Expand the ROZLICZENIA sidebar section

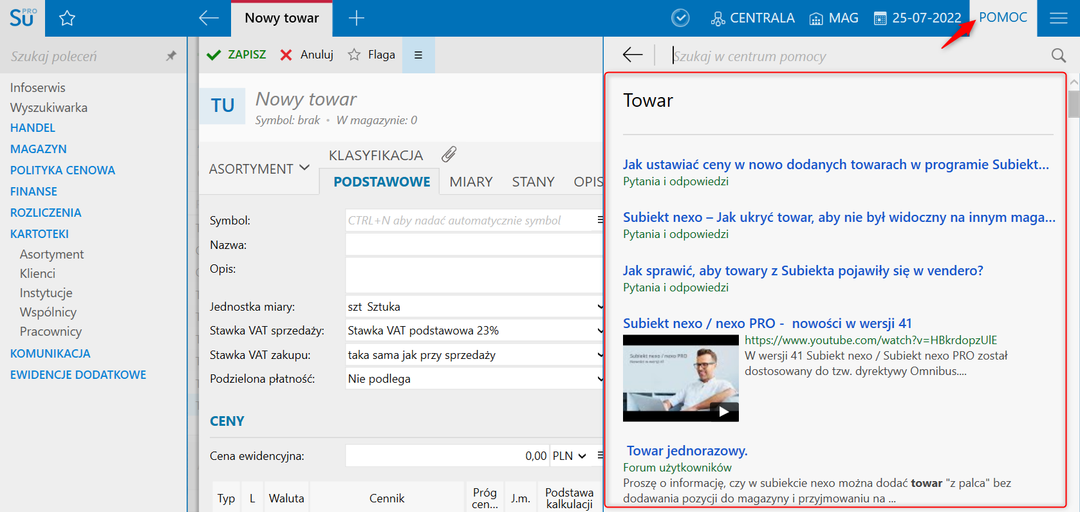pyautogui.click(x=46, y=213)
